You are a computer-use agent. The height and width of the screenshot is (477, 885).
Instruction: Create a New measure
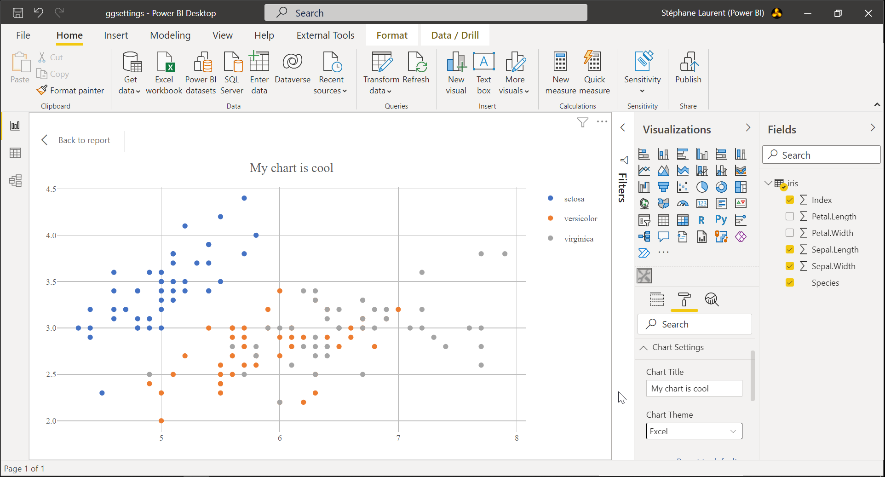[x=561, y=73]
